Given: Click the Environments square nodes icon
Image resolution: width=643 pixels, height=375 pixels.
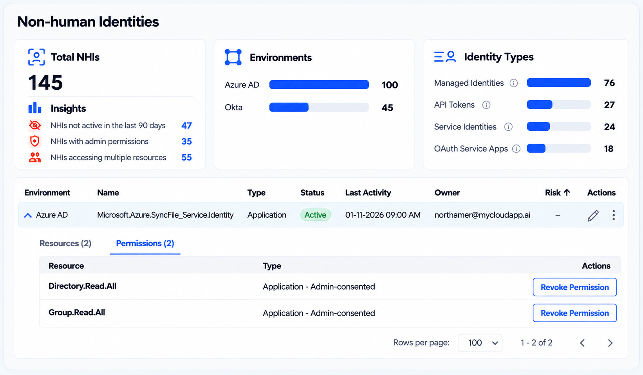Looking at the screenshot, I should [x=233, y=57].
